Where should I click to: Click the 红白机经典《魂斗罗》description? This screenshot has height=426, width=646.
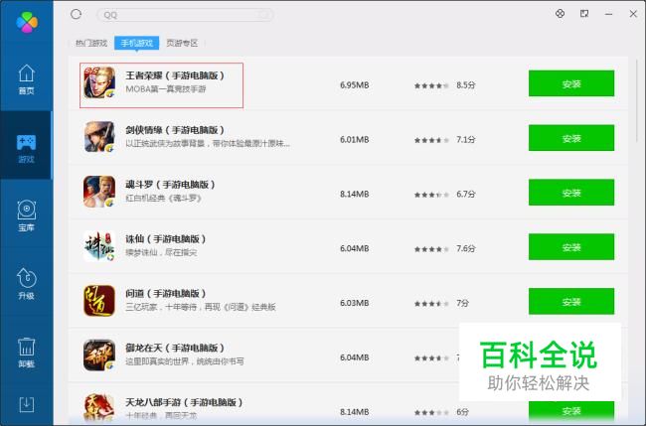pos(164,198)
